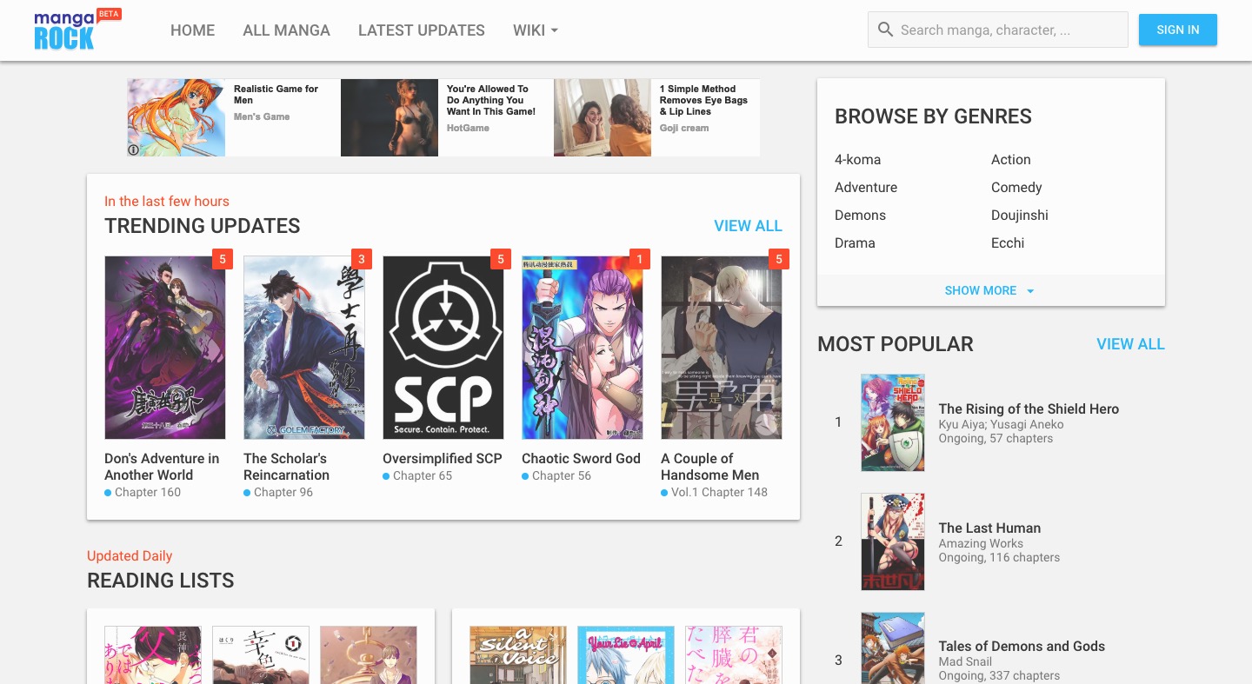1252x684 pixels.
Task: Open LATEST UPDATES page
Action: click(x=422, y=30)
